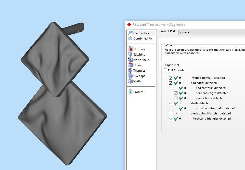This screenshot has height=170, width=245.
Task: Click the Triangles icon
Action: pos(130,70)
